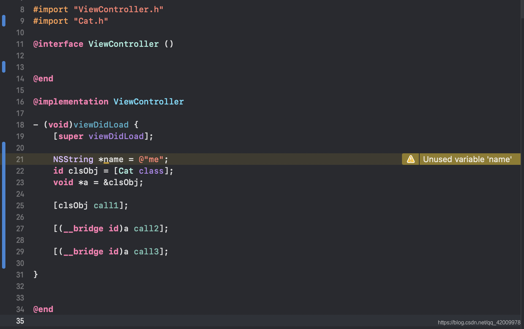Click the @interface keyword
Image resolution: width=524 pixels, height=329 pixels.
(58, 44)
